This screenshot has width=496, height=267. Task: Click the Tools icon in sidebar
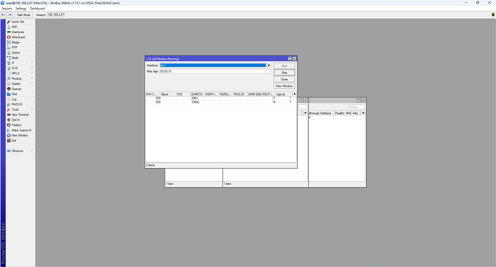[9, 110]
